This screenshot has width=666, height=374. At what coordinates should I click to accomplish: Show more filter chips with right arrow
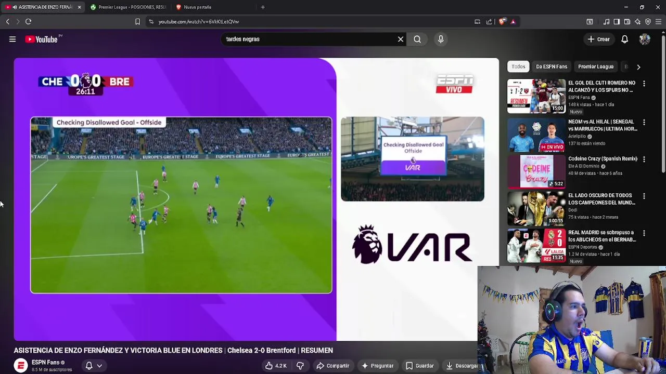pos(638,66)
